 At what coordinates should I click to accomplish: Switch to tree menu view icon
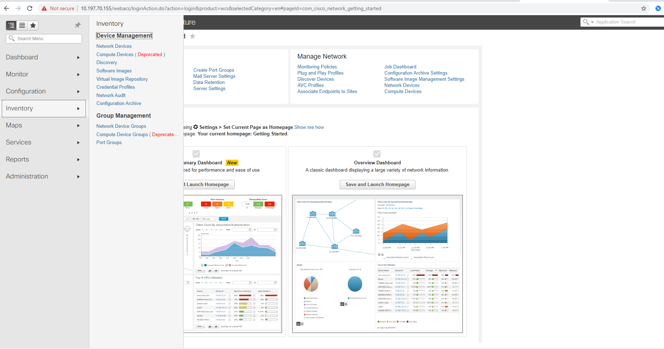pos(11,25)
